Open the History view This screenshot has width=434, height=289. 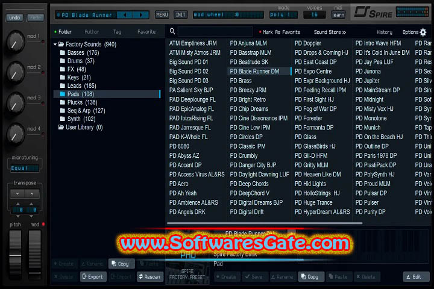(x=385, y=32)
